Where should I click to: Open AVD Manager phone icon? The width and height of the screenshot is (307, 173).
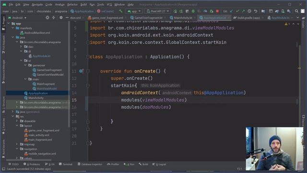(283, 11)
